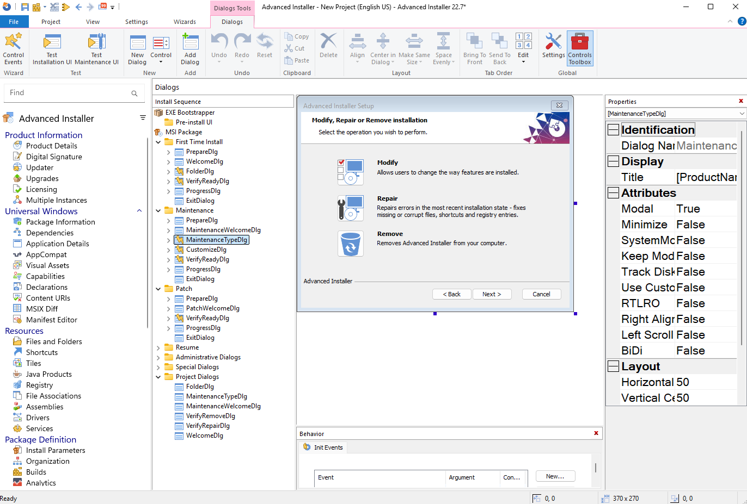Image resolution: width=747 pixels, height=504 pixels.
Task: Click the Cancel button in dialog
Action: pos(541,294)
